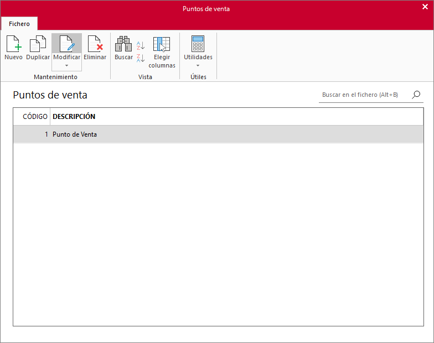Duplicate the selected record with Duplicar
Image resolution: width=434 pixels, height=343 pixels.
pos(38,48)
